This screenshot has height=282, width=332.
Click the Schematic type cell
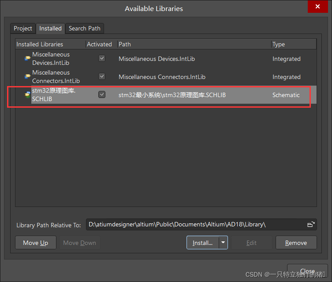point(286,95)
